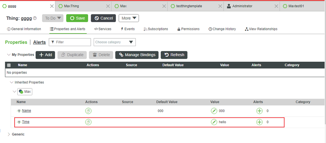Edit value pencil icon for Name property

[214, 111]
